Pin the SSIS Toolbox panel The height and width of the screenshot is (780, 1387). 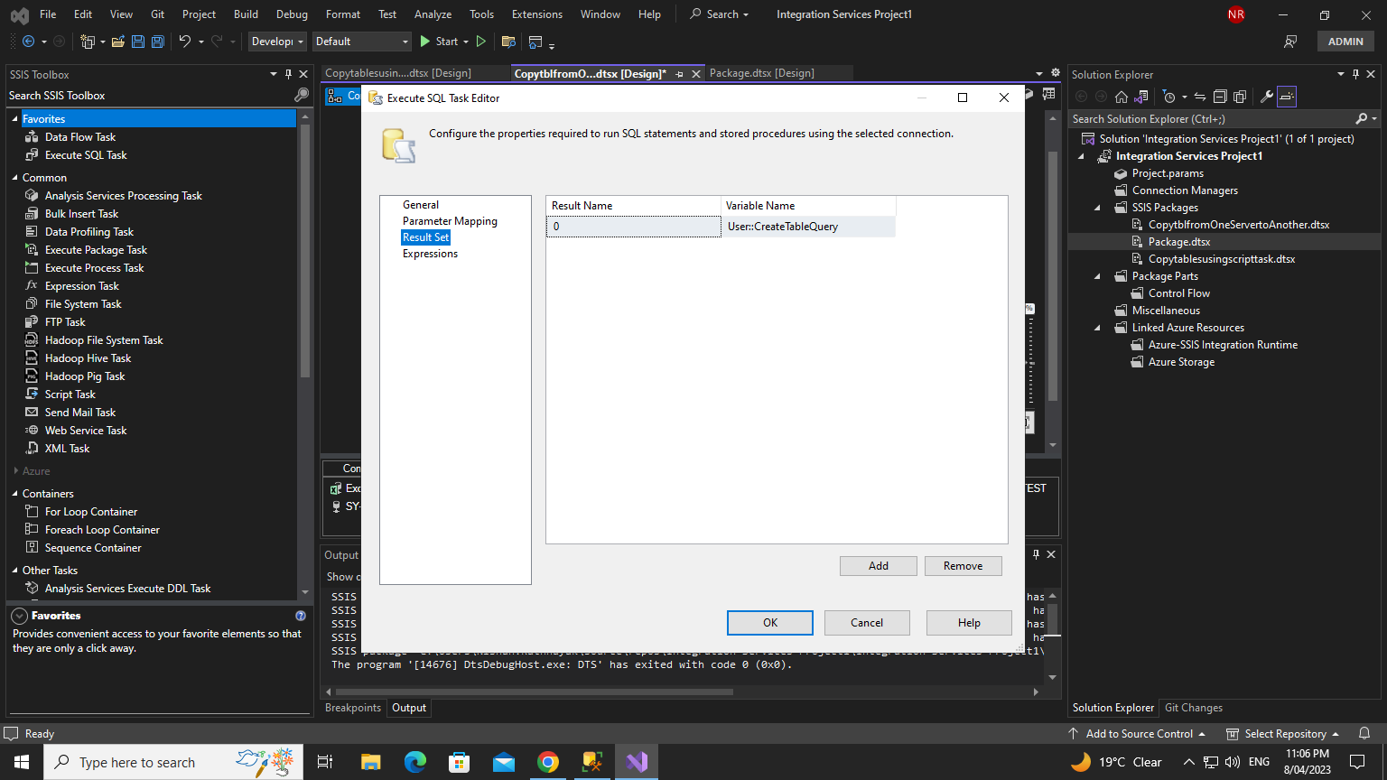click(289, 74)
